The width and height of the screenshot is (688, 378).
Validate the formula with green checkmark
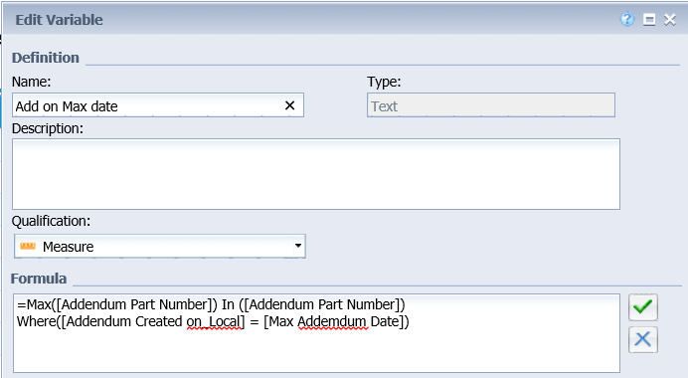coord(643,307)
